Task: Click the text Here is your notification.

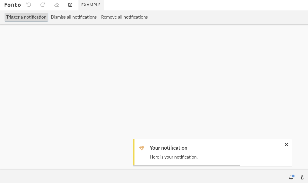Action: coord(173,157)
